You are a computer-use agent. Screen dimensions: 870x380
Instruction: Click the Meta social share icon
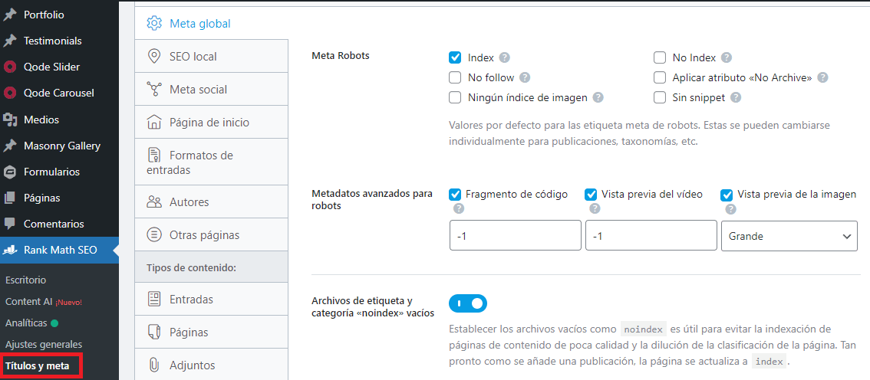pos(154,89)
